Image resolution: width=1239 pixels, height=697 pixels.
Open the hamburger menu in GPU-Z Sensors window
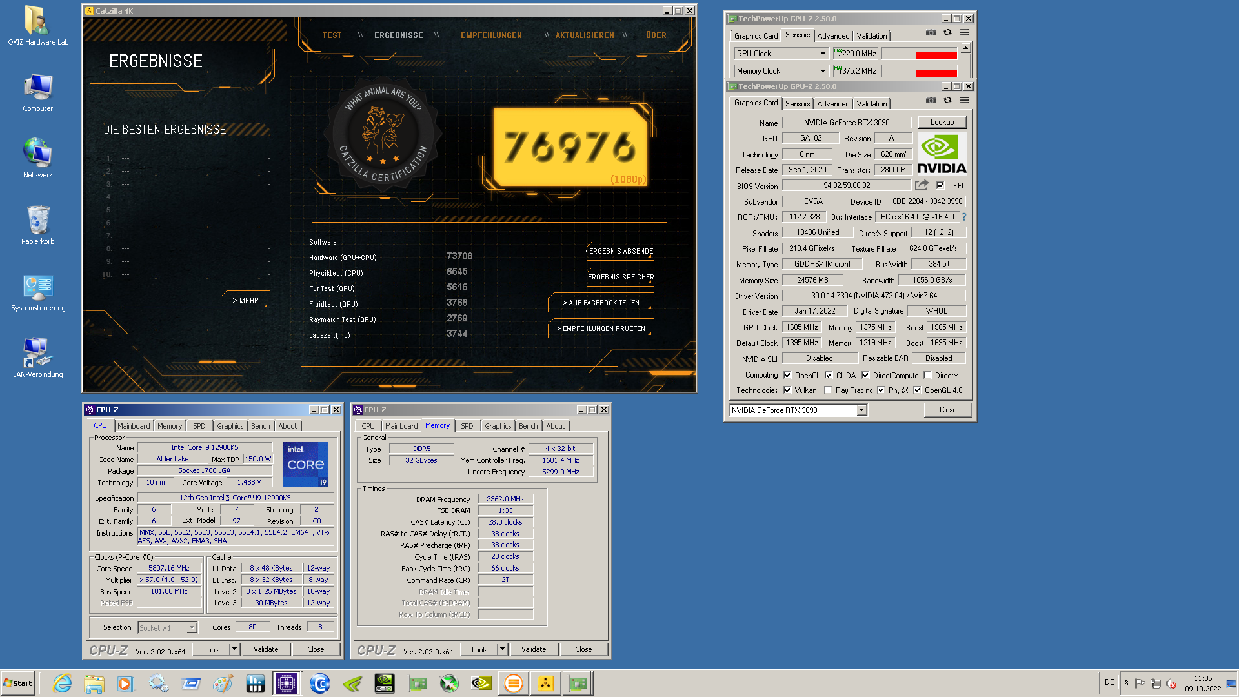tap(964, 33)
